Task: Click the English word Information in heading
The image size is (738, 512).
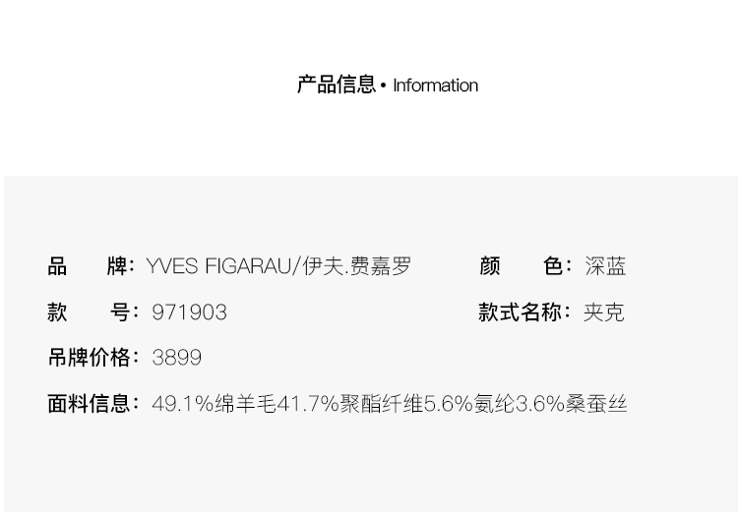Action: coord(435,85)
